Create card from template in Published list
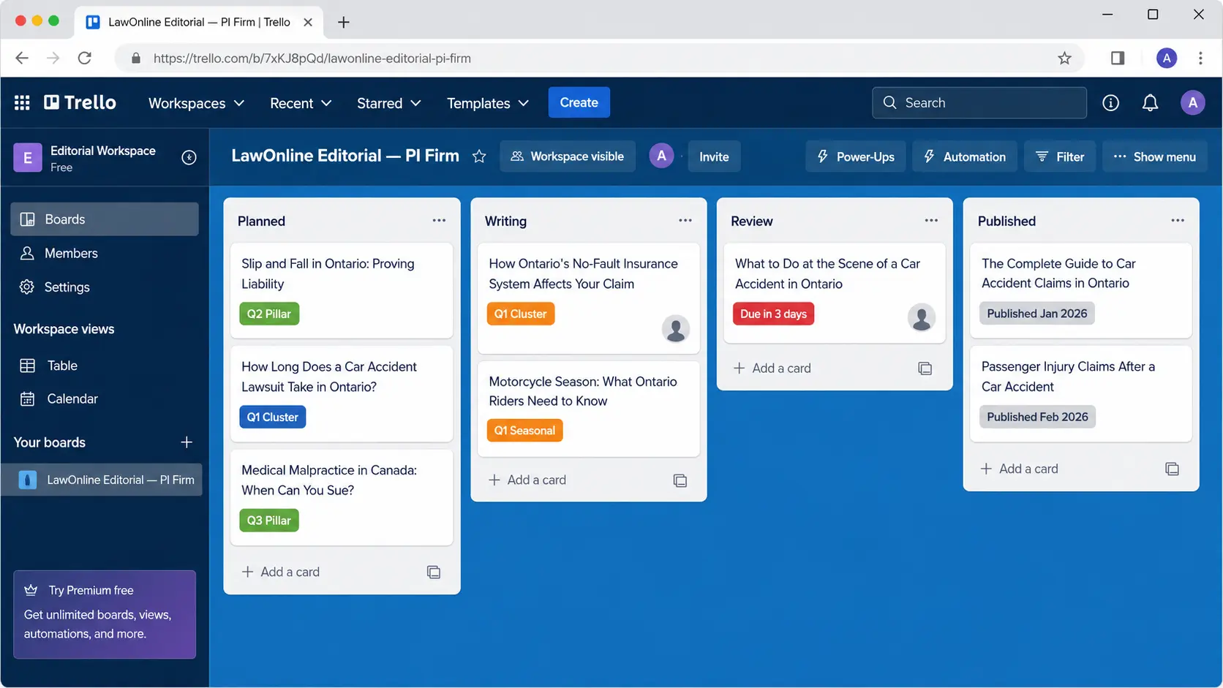 1172,469
